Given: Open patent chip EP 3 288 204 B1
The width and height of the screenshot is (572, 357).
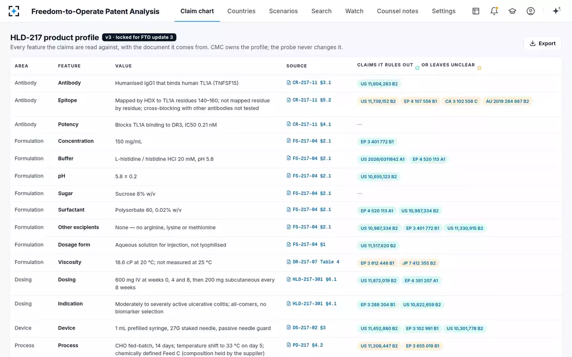Looking at the screenshot, I should pyautogui.click(x=378, y=305).
